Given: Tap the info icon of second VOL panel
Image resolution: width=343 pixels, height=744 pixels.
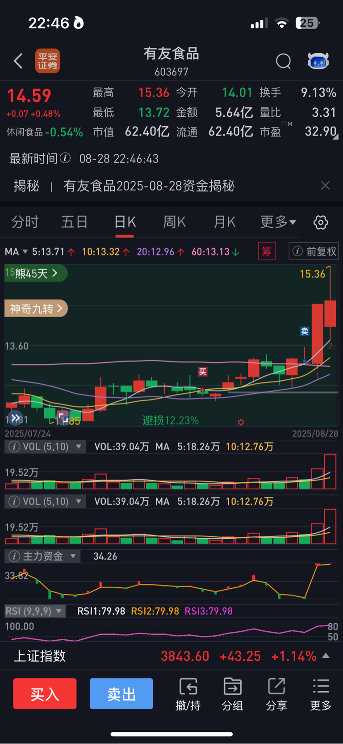Looking at the screenshot, I should tap(14, 502).
